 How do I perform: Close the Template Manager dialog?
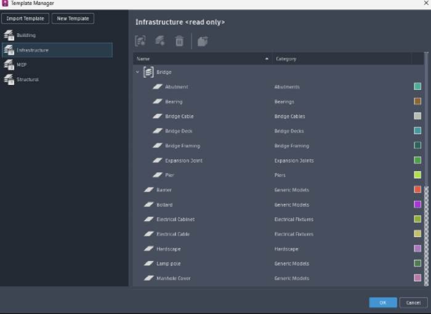tap(426, 3)
